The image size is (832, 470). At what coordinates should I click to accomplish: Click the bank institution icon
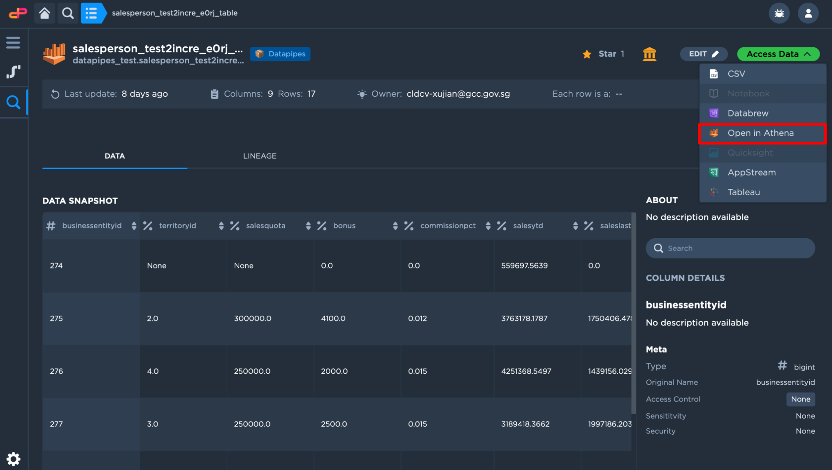click(649, 54)
